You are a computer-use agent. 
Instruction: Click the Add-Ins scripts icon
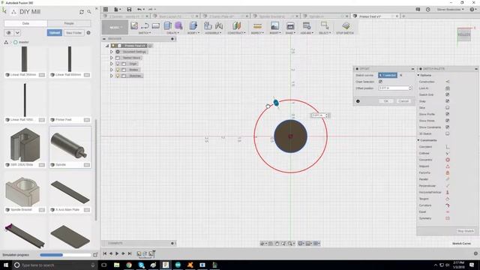307,25
